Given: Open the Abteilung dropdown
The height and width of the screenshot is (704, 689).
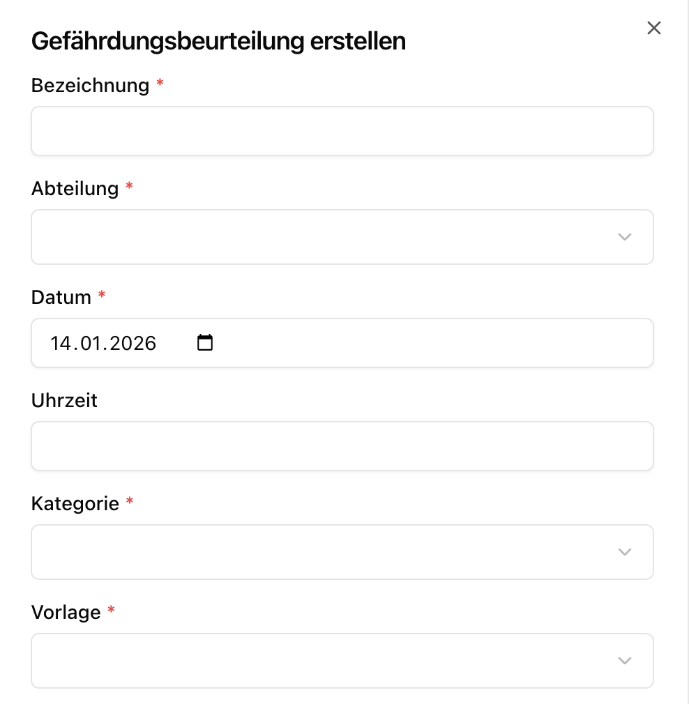Looking at the screenshot, I should pos(342,237).
